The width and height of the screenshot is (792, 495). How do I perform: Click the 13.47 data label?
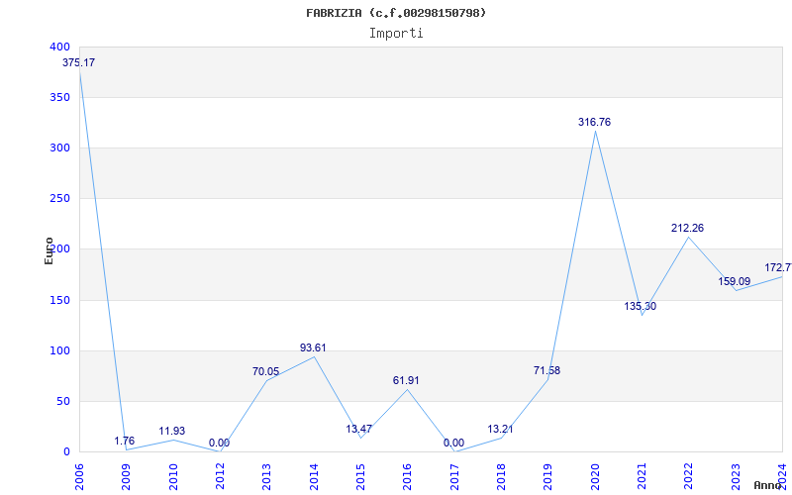pyautogui.click(x=359, y=429)
